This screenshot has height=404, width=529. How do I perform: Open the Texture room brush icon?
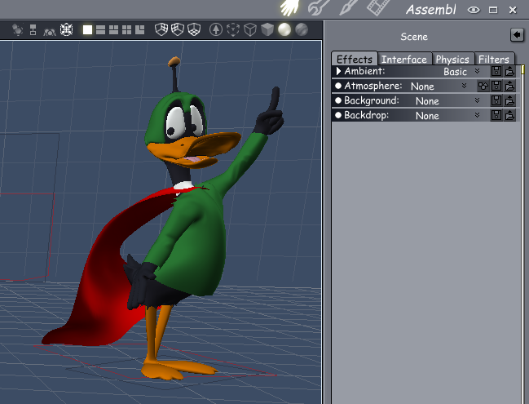coord(349,7)
